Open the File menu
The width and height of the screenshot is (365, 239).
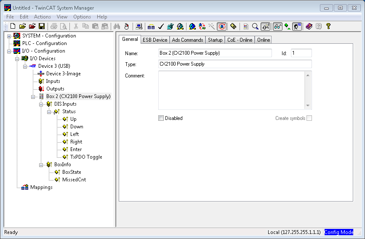(x=10, y=17)
